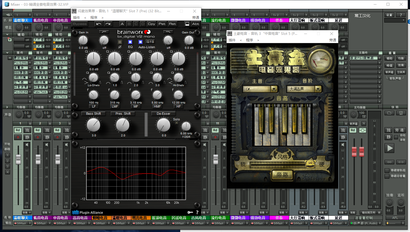Click the record button on track 2

coord(38,137)
